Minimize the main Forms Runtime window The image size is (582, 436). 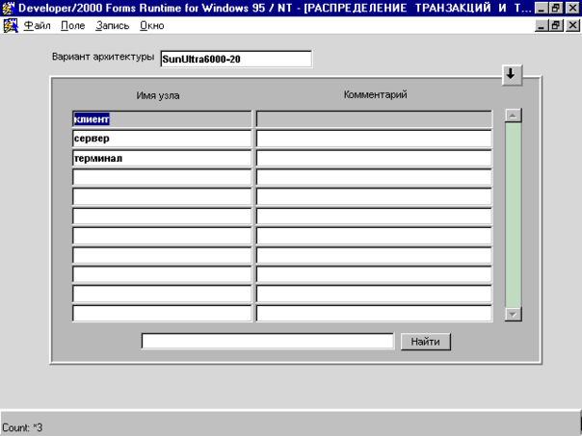point(541,8)
